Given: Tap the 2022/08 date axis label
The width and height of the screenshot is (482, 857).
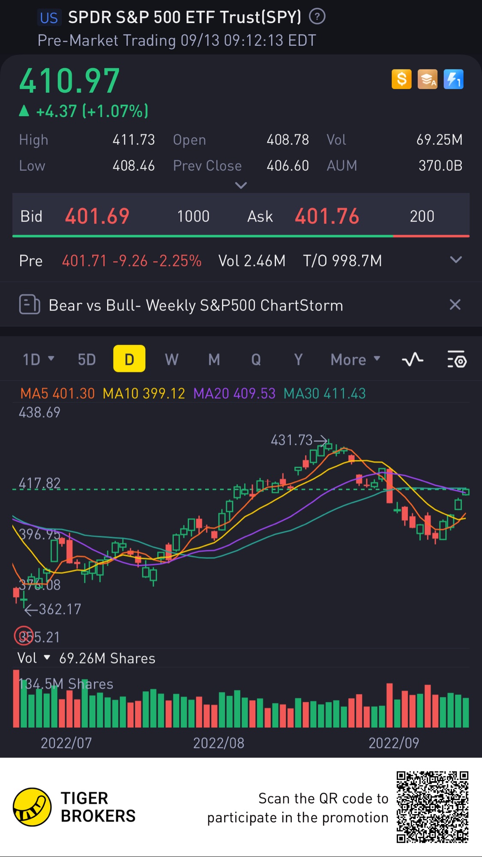Looking at the screenshot, I should tap(219, 743).
